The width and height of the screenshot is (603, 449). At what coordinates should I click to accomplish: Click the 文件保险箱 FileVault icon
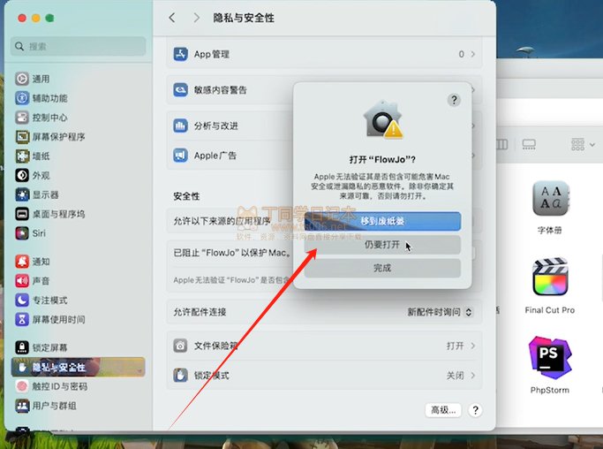coord(180,346)
